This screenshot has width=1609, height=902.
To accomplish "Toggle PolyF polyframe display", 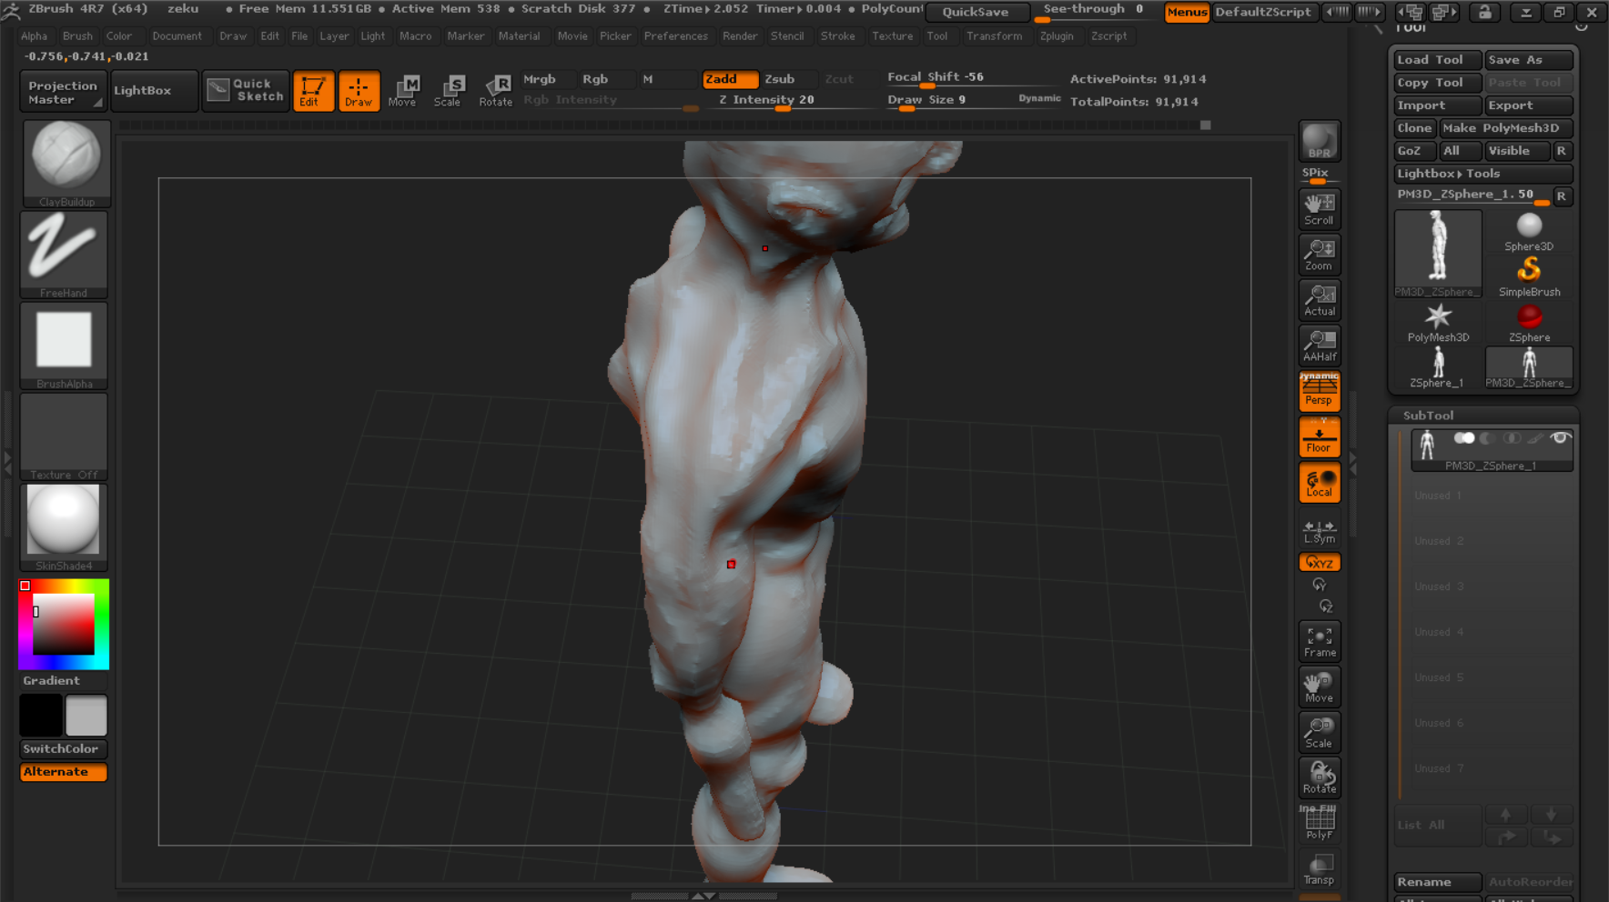I will point(1319,823).
